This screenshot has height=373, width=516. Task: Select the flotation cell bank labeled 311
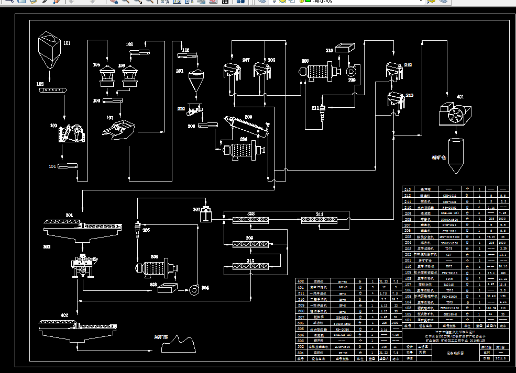(319, 220)
